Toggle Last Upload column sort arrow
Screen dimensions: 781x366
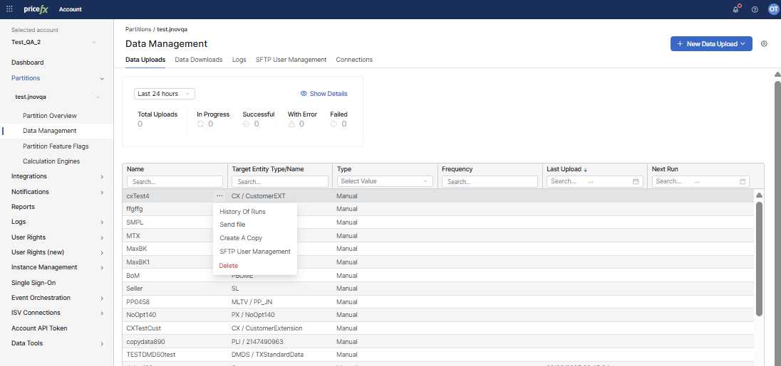click(586, 170)
